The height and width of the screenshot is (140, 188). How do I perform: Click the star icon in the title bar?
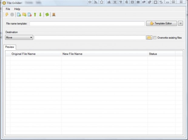[x=102, y=2]
